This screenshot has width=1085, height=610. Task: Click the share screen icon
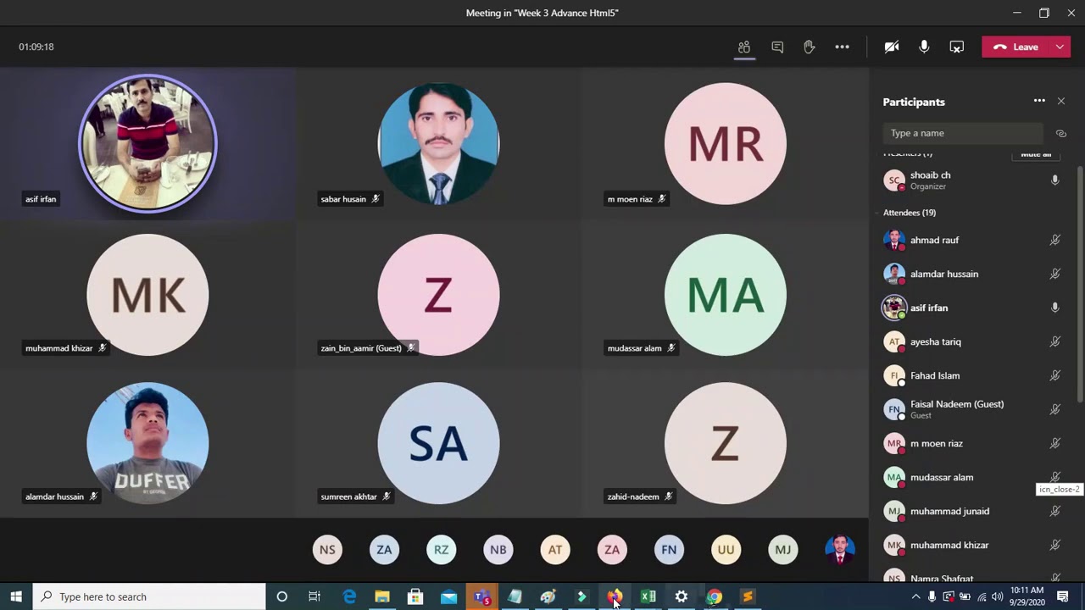pos(956,47)
